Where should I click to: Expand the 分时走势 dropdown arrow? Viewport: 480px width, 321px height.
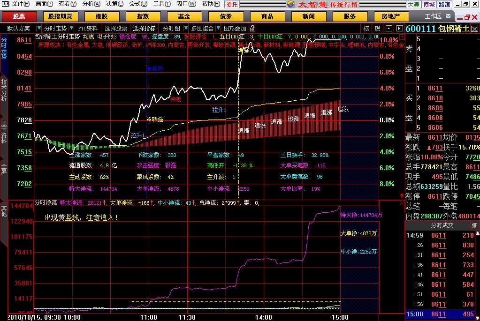(x=71, y=29)
